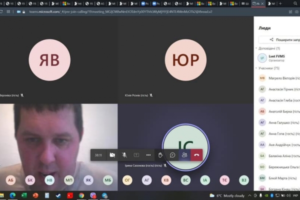Viewport: 300px width, 200px height.
Task: Select Бережницька Ольга in participants list
Action: click(x=278, y=167)
